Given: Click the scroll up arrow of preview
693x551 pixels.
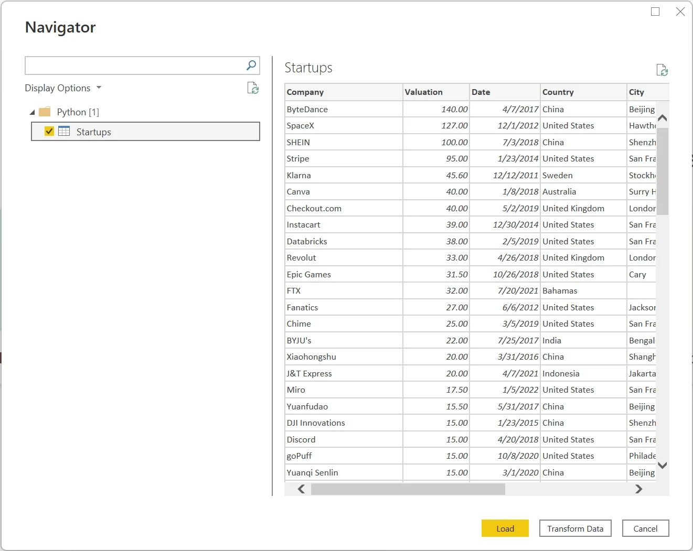Looking at the screenshot, I should coord(663,118).
